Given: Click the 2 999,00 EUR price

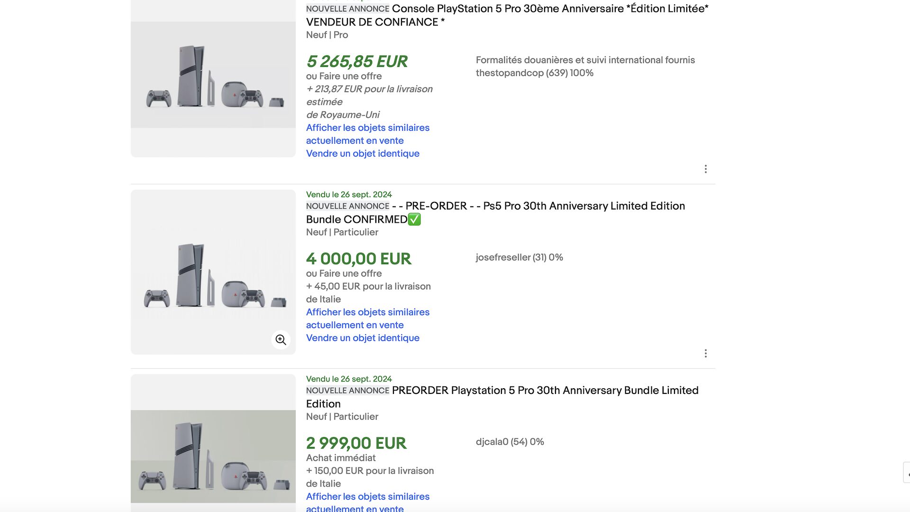Looking at the screenshot, I should point(356,443).
